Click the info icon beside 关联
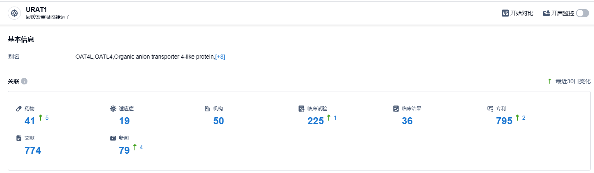The image size is (594, 173). click(x=24, y=81)
